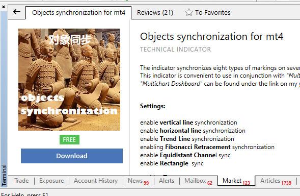
Task: Add product To Favorites
Action: (208, 12)
